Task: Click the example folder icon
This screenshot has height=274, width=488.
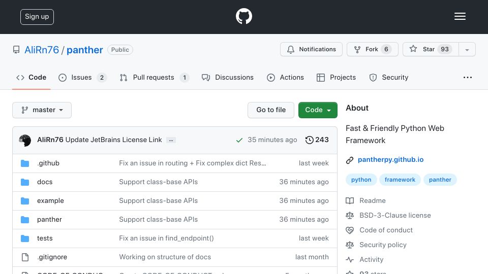Action: click(x=25, y=201)
